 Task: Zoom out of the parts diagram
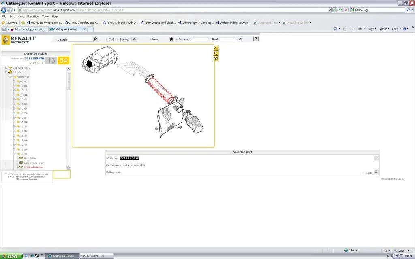coord(216,53)
